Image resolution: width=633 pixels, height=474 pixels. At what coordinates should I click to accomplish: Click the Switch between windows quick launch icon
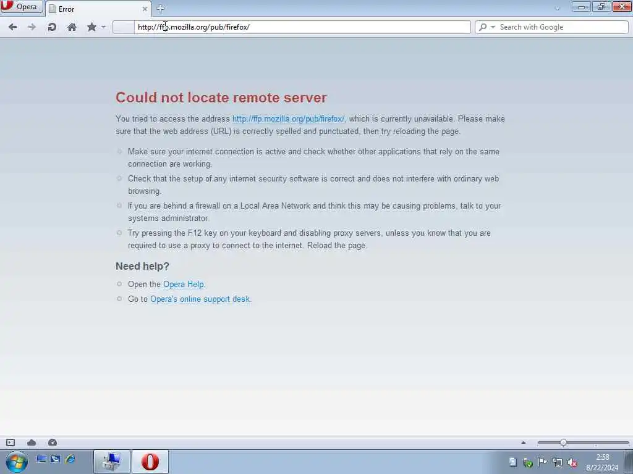(55, 459)
